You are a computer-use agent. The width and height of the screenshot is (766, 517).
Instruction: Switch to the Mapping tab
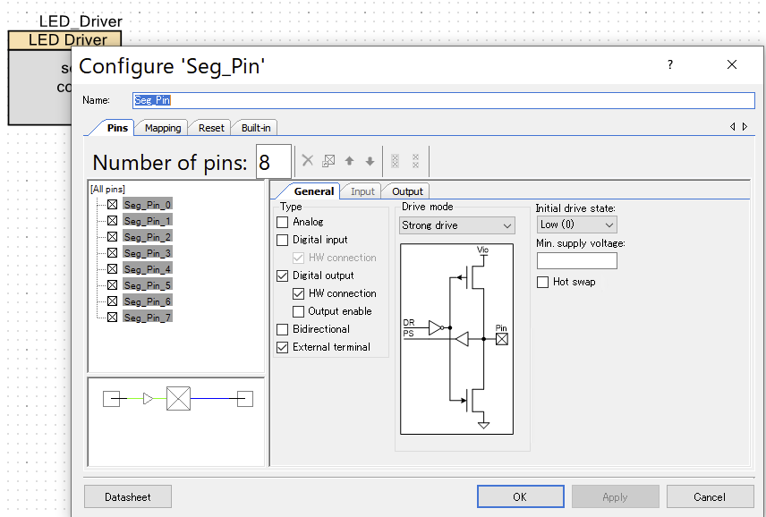coord(163,128)
